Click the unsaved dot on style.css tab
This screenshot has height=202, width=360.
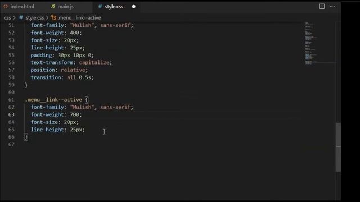(134, 7)
